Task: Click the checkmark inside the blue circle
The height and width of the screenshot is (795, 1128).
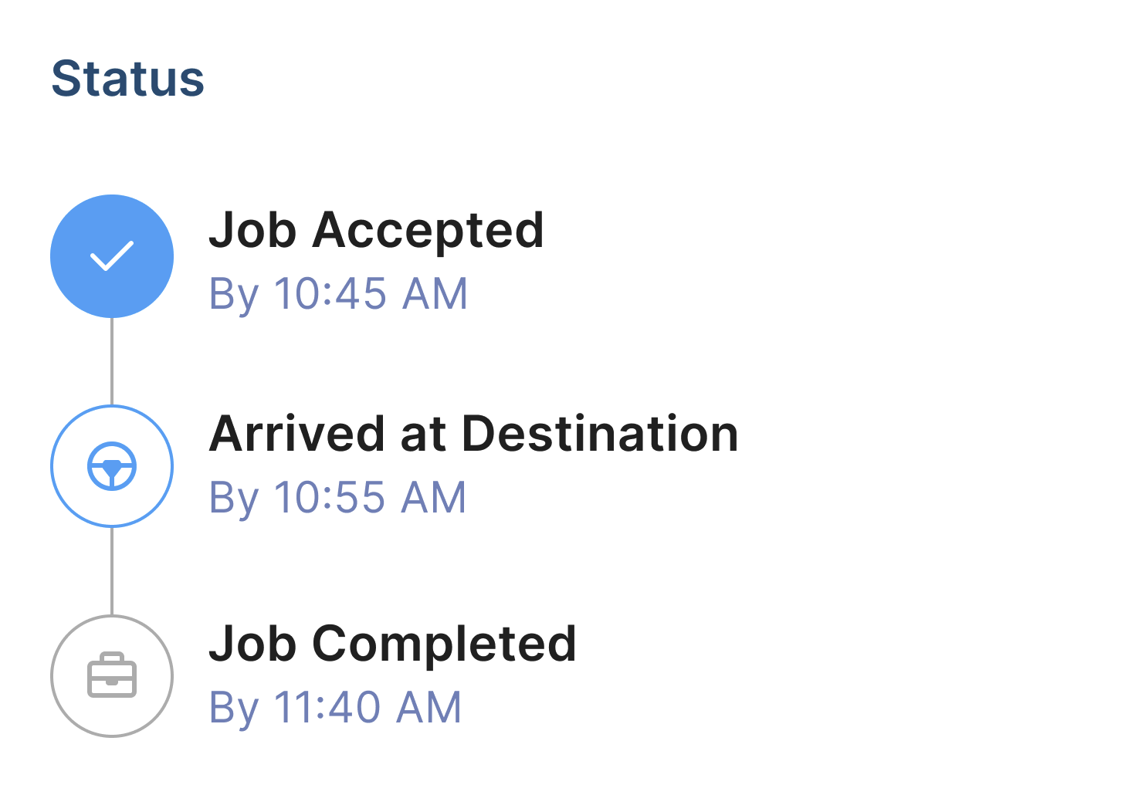Action: [x=112, y=256]
